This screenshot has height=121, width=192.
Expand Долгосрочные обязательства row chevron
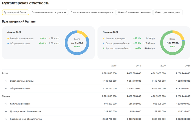(x=6, y=111)
